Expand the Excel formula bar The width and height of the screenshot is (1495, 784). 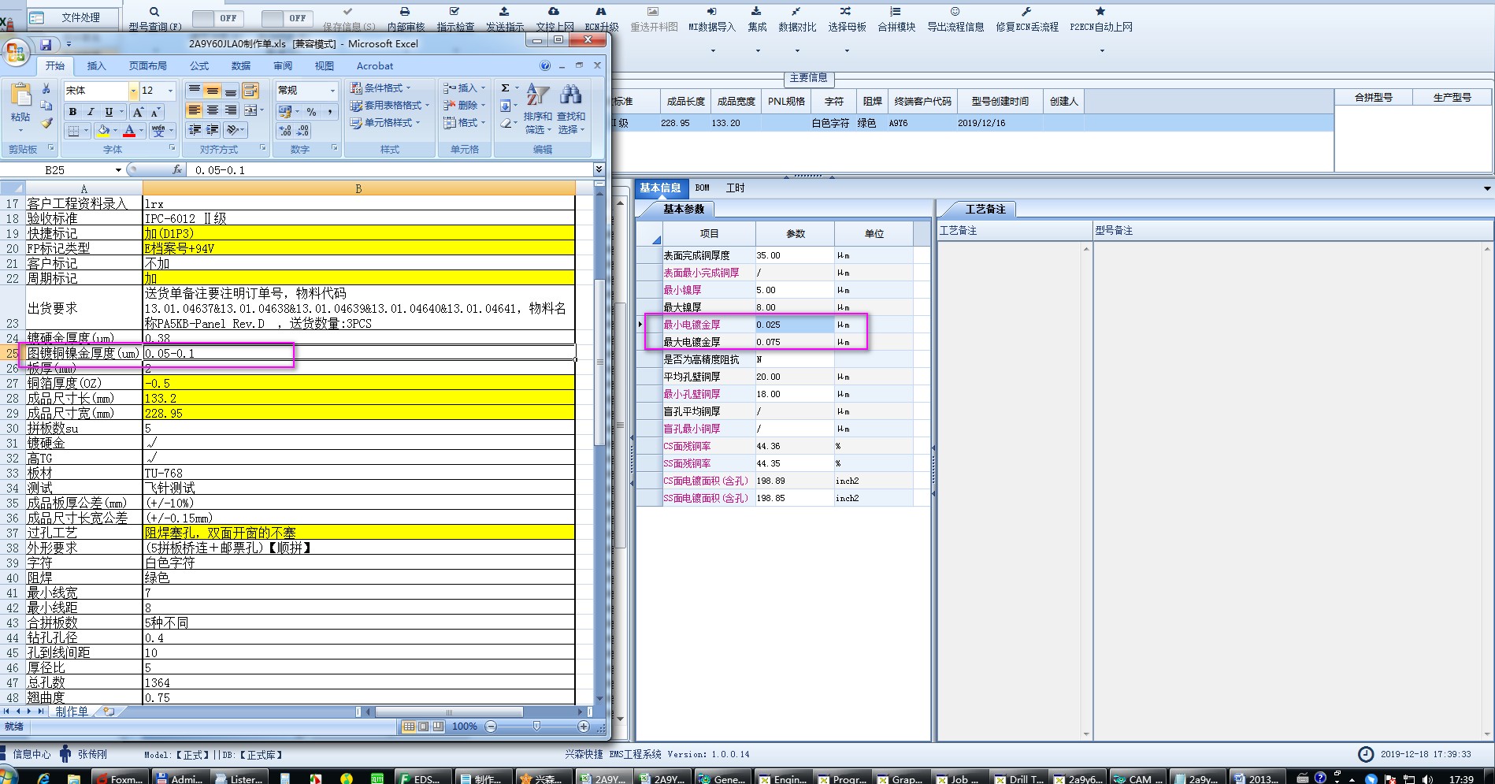coord(599,169)
